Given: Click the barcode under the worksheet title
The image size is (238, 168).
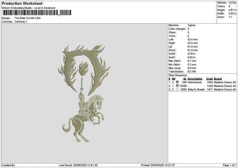Looking at the screenshot, I should (x=37, y=13).
